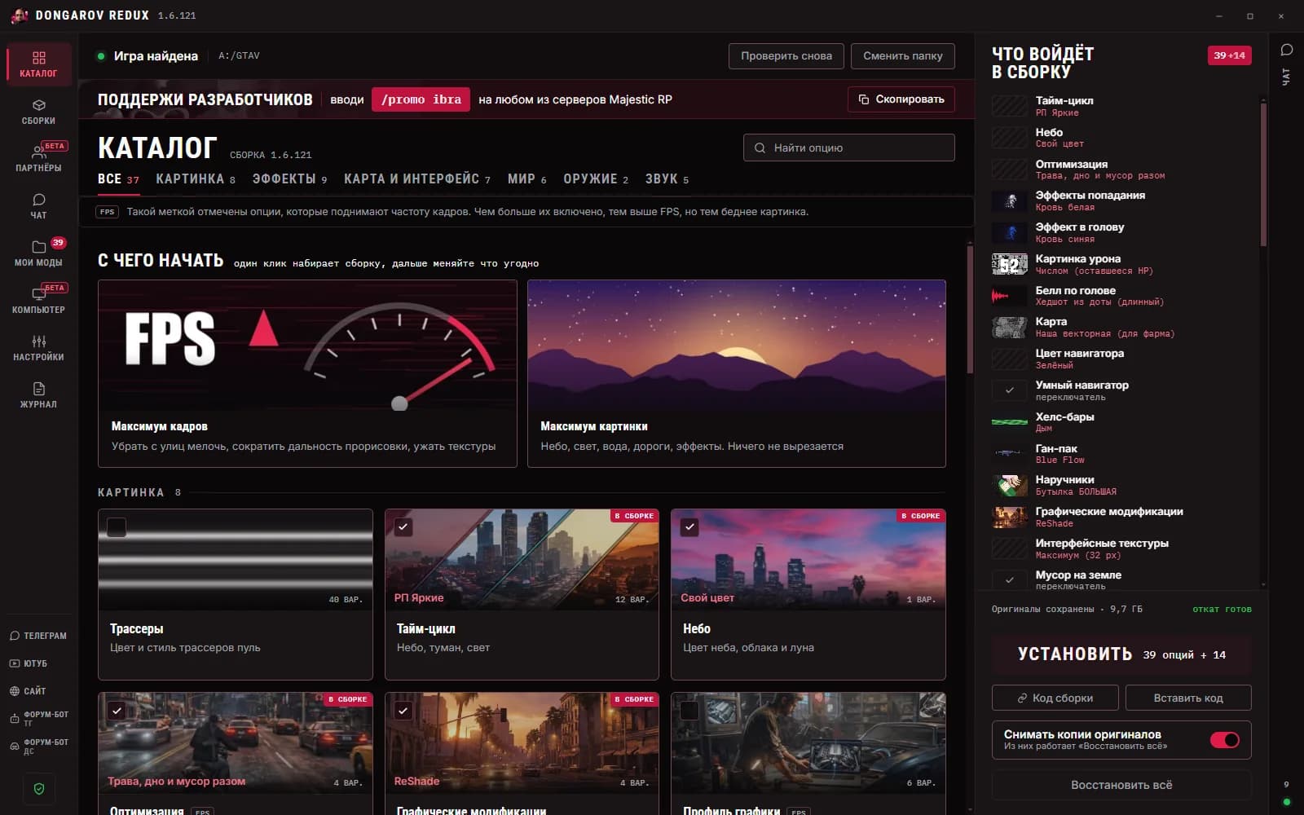Click the Код сборки button
The height and width of the screenshot is (815, 1304).
click(x=1055, y=698)
